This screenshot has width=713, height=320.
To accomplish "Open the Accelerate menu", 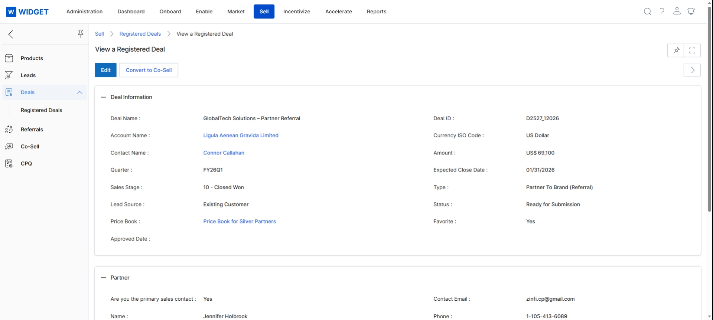I will tap(339, 12).
